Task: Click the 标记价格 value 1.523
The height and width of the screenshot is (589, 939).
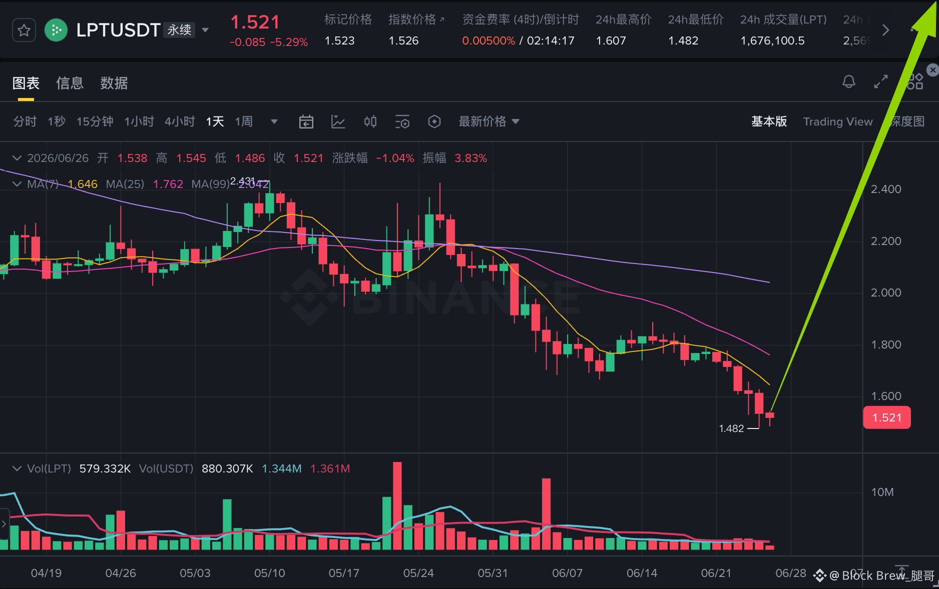Action: pos(339,41)
